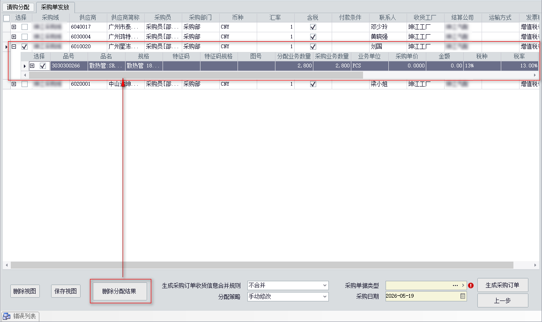Collapse the row of supplier 6010020
The image size is (542, 322).
[x=14, y=46]
